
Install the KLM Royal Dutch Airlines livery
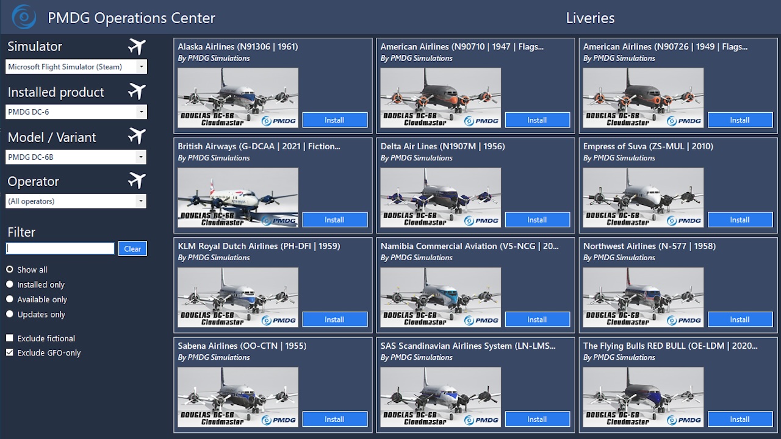(x=334, y=319)
